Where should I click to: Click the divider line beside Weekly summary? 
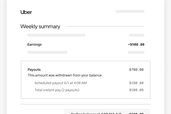click(106, 26)
